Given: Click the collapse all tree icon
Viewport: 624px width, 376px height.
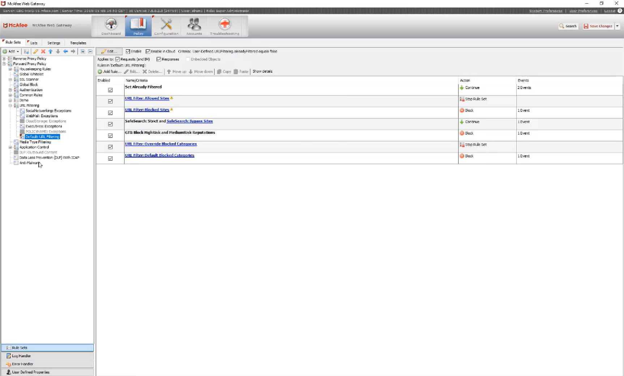Looking at the screenshot, I should pyautogui.click(x=90, y=51).
